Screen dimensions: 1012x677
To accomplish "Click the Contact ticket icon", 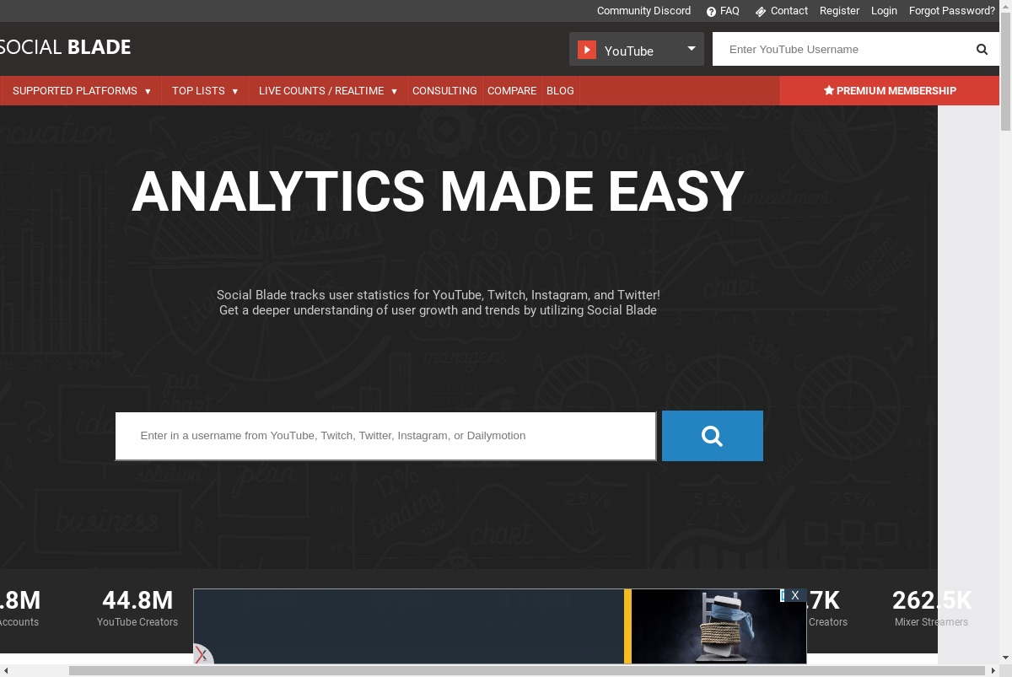I will point(761,12).
